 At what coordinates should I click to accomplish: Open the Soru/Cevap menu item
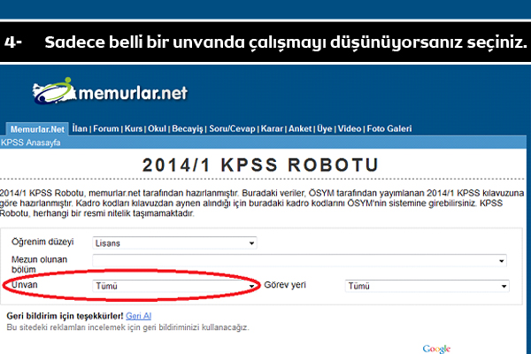tap(232, 128)
